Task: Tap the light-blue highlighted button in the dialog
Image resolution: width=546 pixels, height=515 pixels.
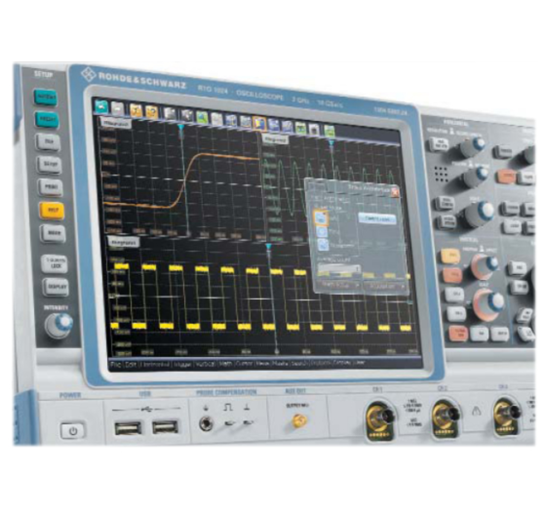Action: click(x=377, y=218)
